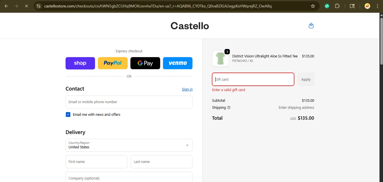
Task: Click the product name 'District Vision Ultralight Aloe Ss Fitted Tee'
Action: coord(265,56)
